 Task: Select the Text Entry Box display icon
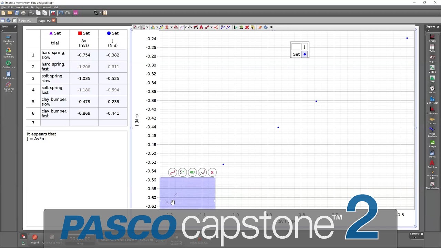(x=432, y=174)
